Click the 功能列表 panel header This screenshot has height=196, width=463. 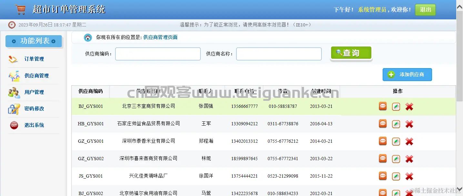[34, 41]
